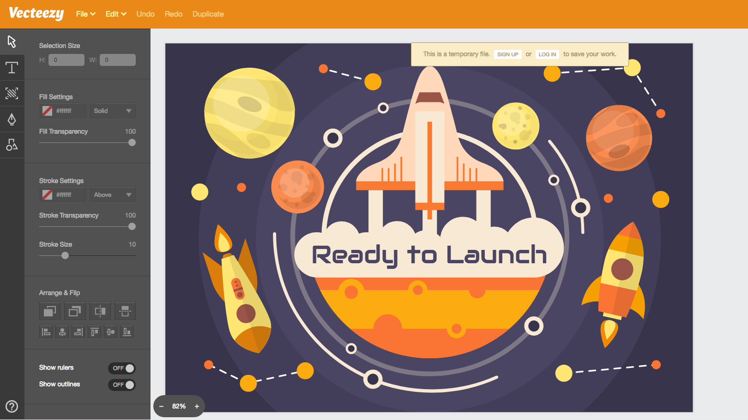Align objects to bottom edge
The width and height of the screenshot is (748, 420).
pyautogui.click(x=127, y=331)
